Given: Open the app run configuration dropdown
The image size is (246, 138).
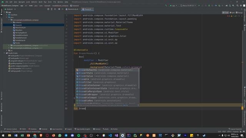Looking at the screenshot, I should [173, 5].
